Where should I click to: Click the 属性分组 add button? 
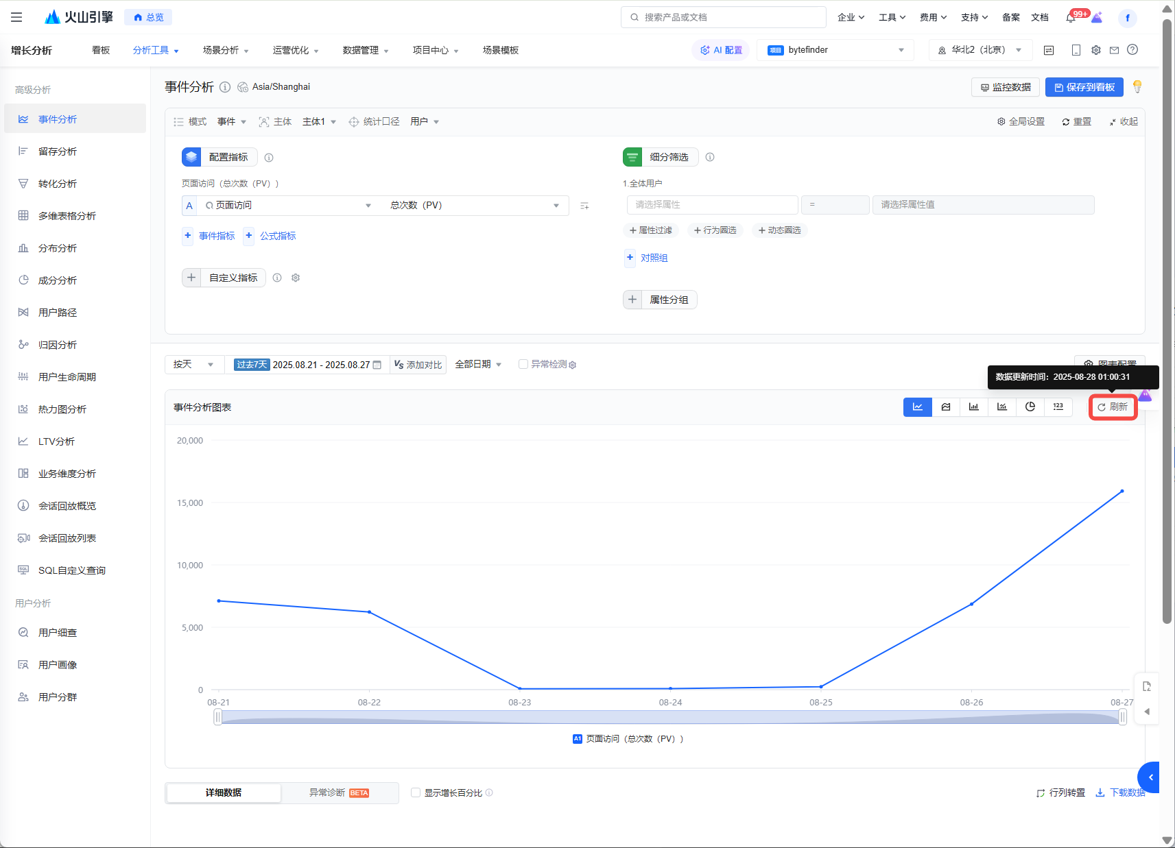[x=660, y=300]
